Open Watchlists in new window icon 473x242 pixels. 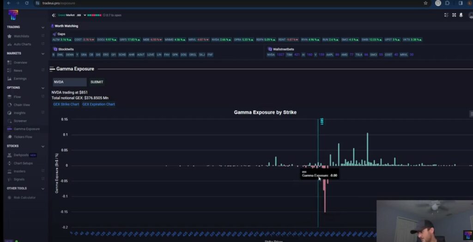click(x=43, y=36)
